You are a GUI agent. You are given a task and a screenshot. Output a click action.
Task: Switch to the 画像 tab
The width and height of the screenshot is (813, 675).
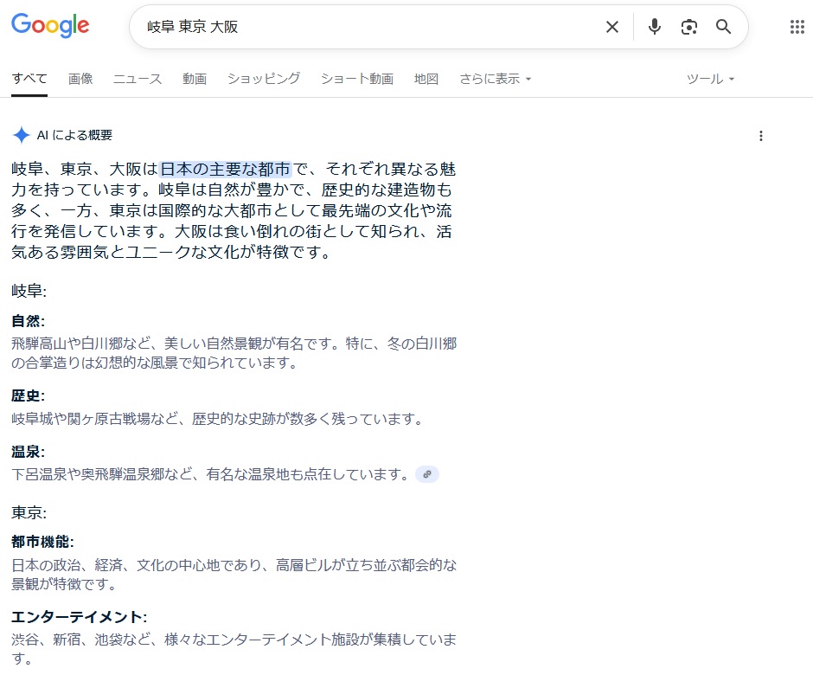[80, 79]
